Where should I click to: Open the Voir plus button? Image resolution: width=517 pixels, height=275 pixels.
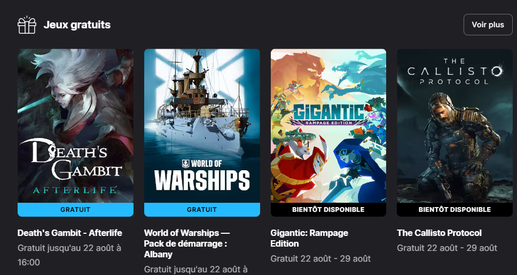click(x=488, y=25)
